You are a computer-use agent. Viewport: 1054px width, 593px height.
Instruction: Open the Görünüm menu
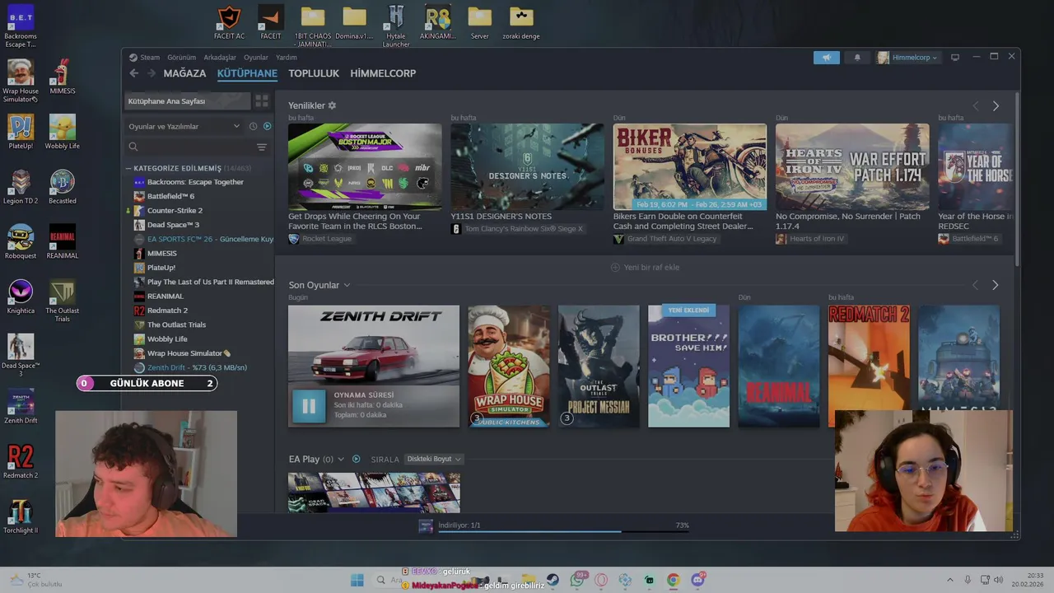click(181, 58)
